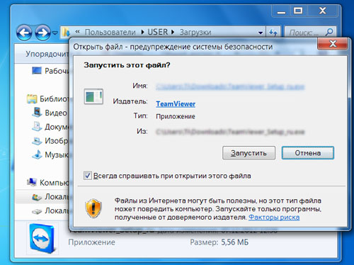Maximize the Explorer window

point(298,11)
